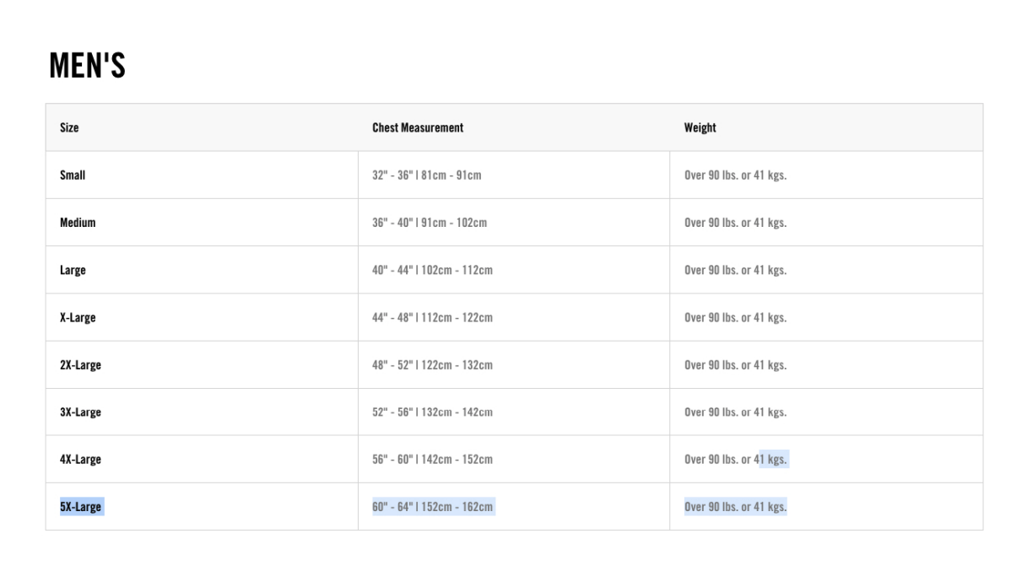The width and height of the screenshot is (1022, 571).
Task: Click chest measurement 60" - 64" | 152cm - 162cm
Action: pyautogui.click(x=432, y=506)
